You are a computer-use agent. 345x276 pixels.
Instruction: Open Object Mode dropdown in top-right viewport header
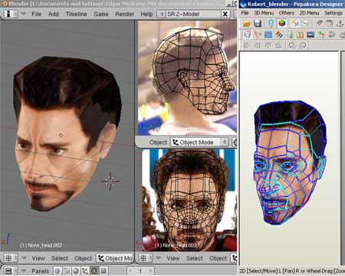pos(199,143)
